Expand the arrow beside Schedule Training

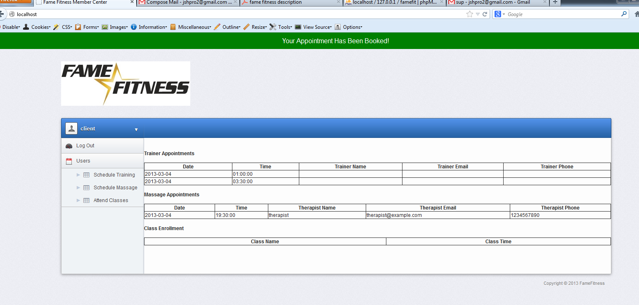(x=78, y=175)
